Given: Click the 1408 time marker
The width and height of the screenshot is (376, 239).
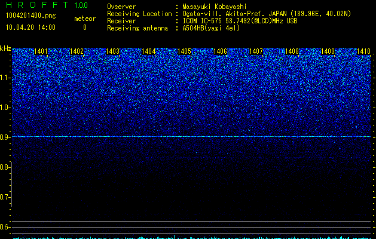Looking at the screenshot, I should 292,51.
